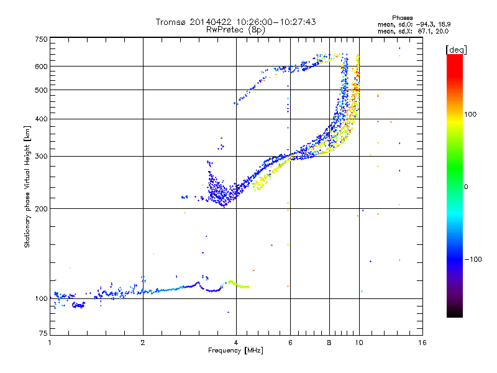Click the 'Stationary phase Virtual Height [km]' axis label
This screenshot has height=373, width=497.
[x=27, y=187]
